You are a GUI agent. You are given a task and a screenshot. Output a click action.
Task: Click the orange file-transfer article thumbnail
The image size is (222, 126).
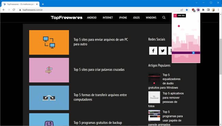(49, 42)
